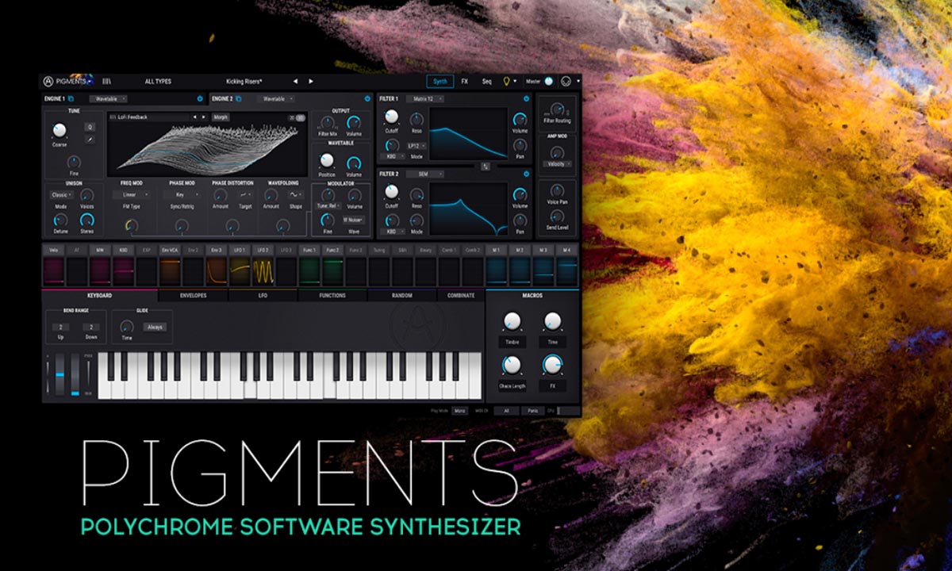Click the MIDI channel All button
This screenshot has height=571, width=952.
[505, 411]
